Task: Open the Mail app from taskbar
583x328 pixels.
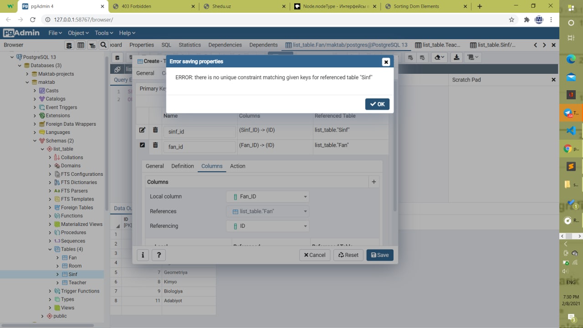Action: (571, 77)
